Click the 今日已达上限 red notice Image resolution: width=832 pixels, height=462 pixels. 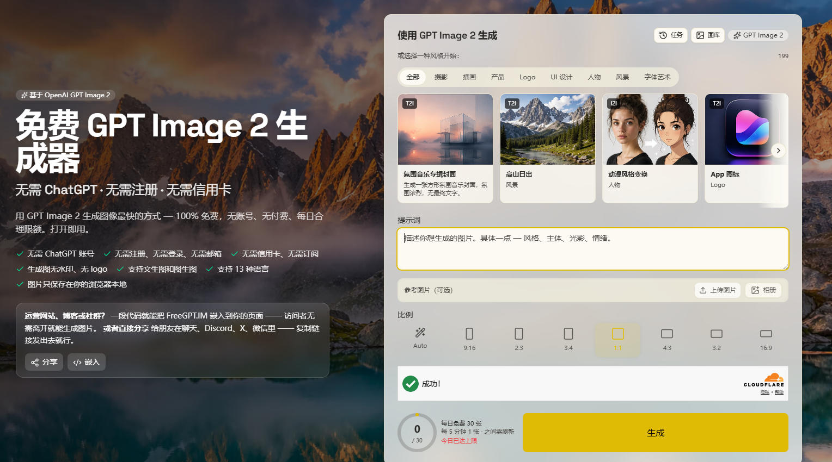459,441
